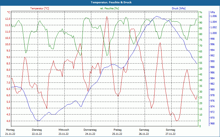
Task: Click the '65' humidity axis value
Action: 201,52
